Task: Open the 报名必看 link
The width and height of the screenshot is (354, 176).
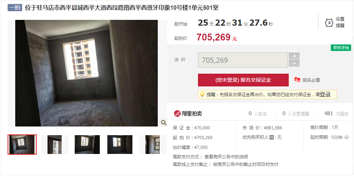Action: click(x=311, y=80)
